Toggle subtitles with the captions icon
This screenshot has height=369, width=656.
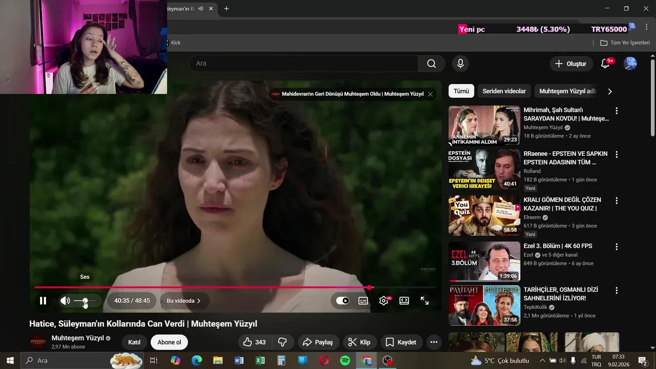363,301
